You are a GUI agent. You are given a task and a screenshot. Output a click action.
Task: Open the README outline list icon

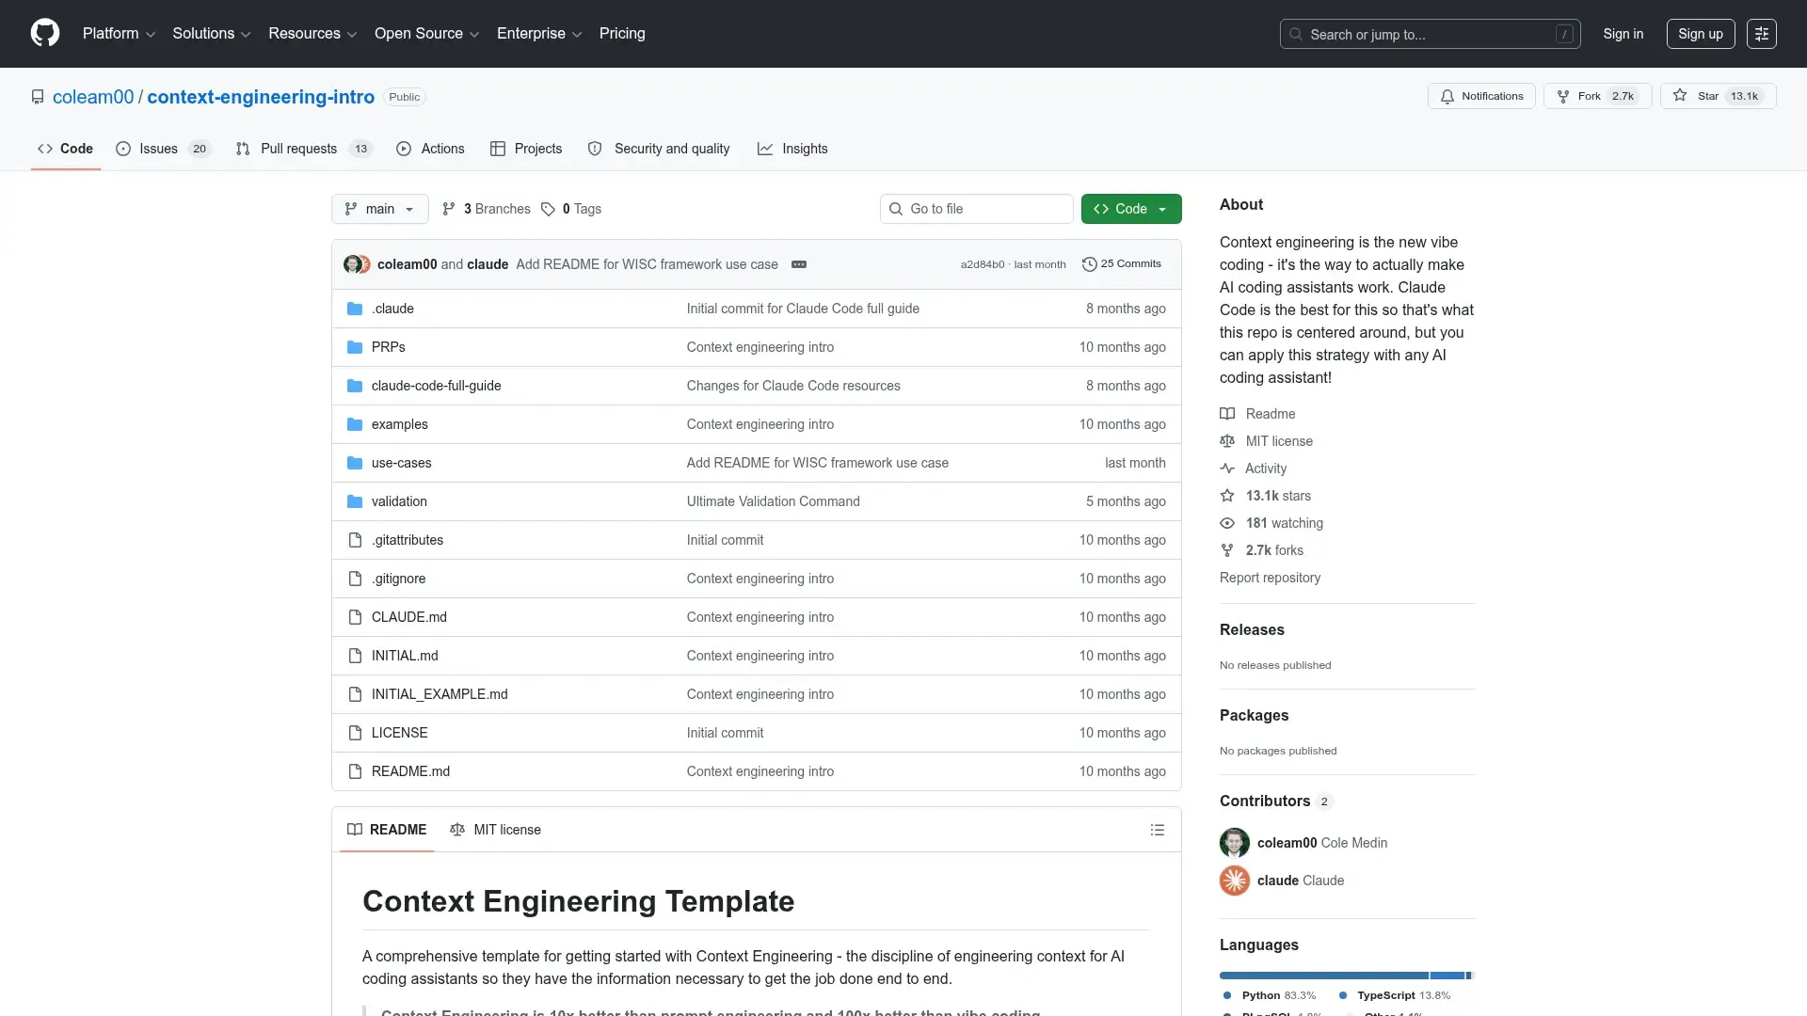pos(1157,830)
